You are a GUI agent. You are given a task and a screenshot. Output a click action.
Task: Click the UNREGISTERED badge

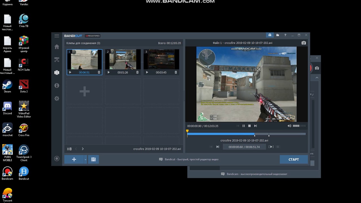click(93, 36)
